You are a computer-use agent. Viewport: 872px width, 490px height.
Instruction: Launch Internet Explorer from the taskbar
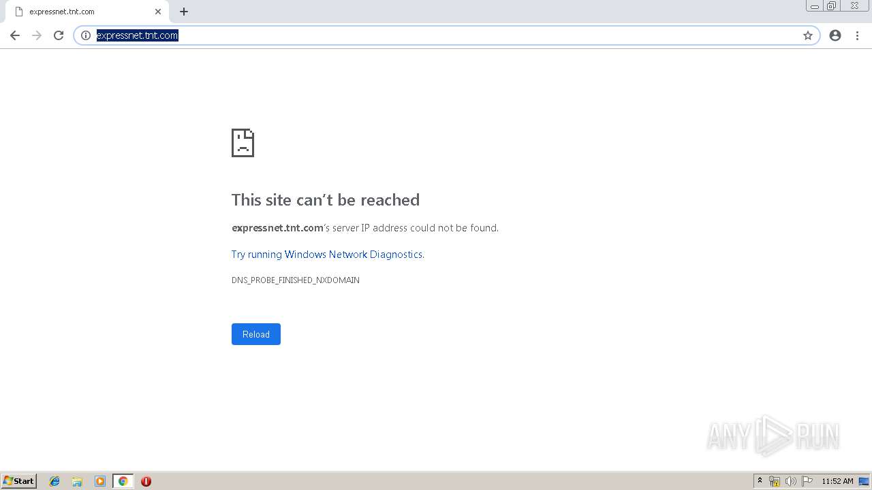point(54,481)
